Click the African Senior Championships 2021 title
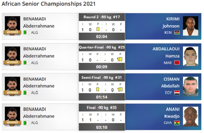 [x=49, y=4]
